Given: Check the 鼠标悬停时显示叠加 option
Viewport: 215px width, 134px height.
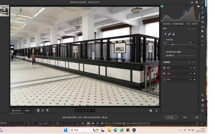Looking at the screenshot, I should pyautogui.click(x=164, y=52).
